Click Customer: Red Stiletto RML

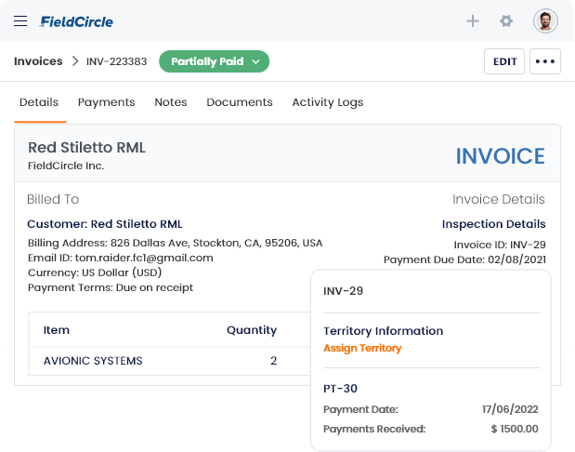click(x=105, y=224)
